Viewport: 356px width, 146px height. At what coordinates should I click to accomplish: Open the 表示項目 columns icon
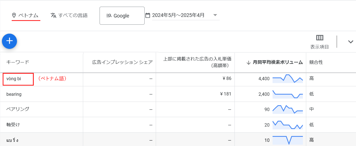click(x=320, y=38)
